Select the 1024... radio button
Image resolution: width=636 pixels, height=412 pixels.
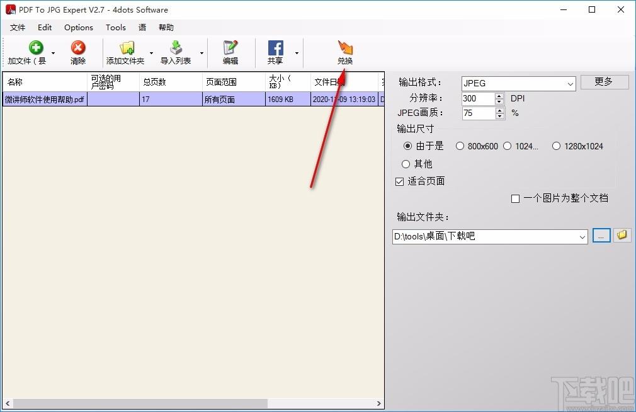click(508, 146)
